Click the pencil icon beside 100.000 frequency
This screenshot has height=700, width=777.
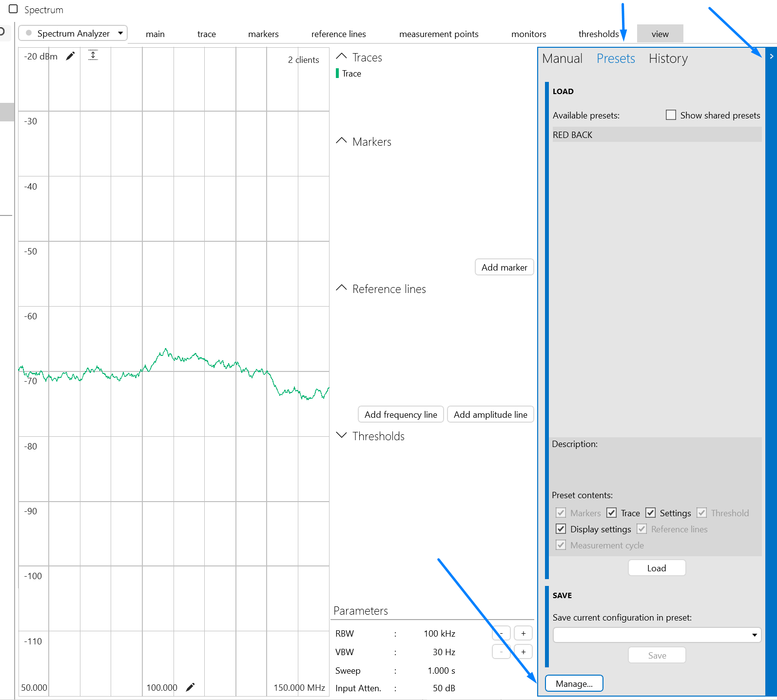pos(191,687)
